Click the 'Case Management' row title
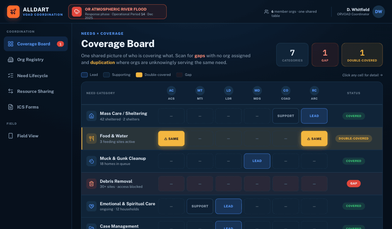This screenshot has height=229, width=392. 119,226
